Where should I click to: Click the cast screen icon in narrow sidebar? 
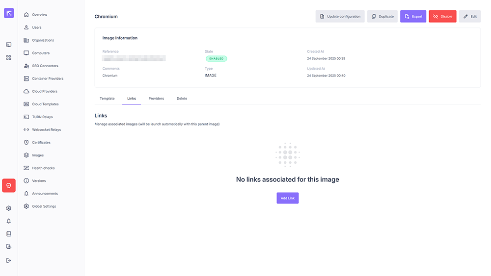click(x=9, y=45)
